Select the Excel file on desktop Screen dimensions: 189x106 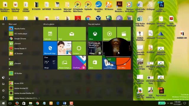[x=140, y=21]
